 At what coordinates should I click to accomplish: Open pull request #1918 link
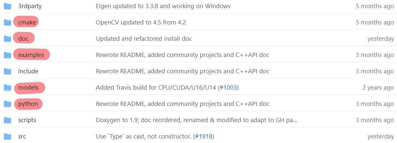[x=204, y=136]
